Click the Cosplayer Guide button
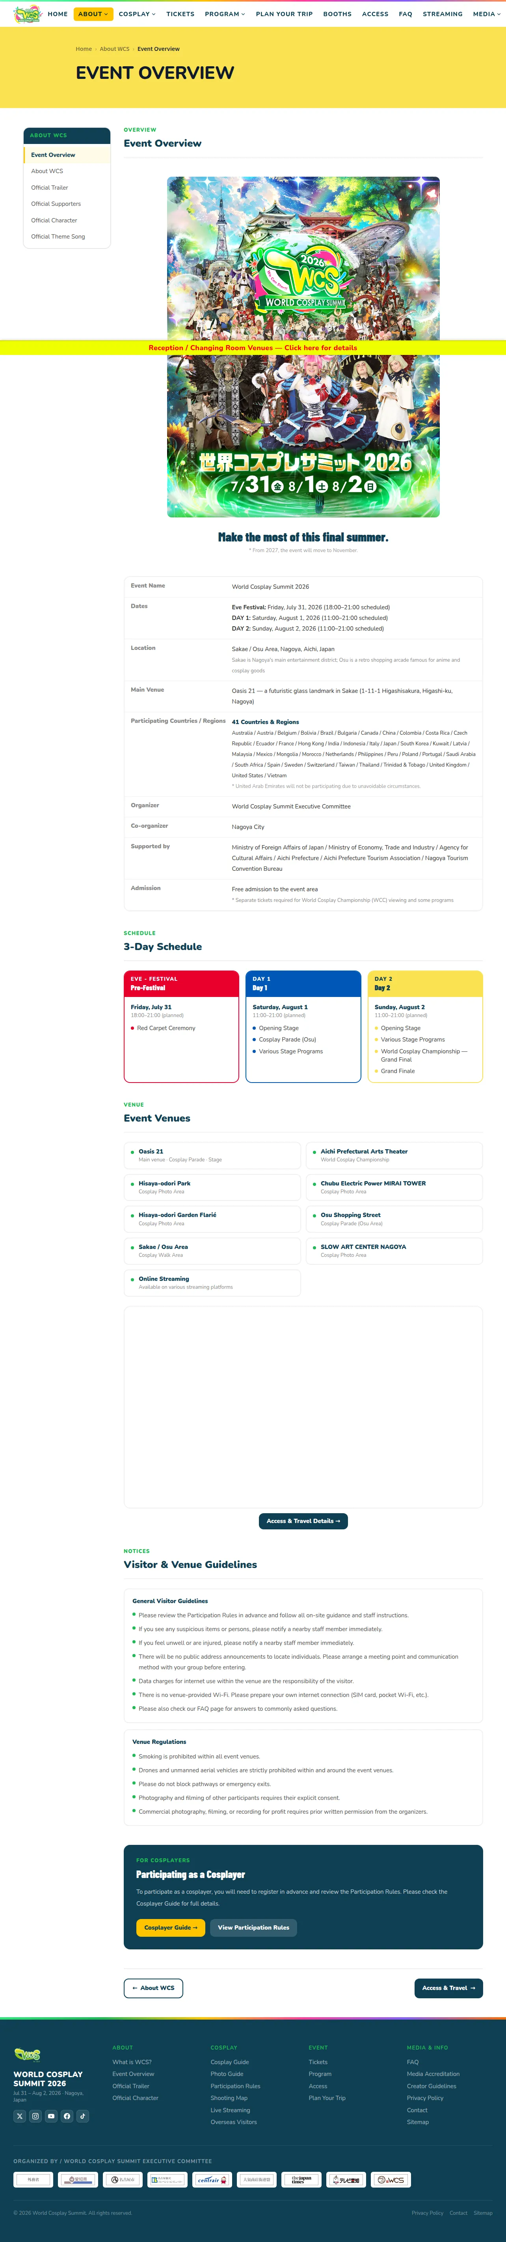This screenshot has width=506, height=2242. (170, 1927)
